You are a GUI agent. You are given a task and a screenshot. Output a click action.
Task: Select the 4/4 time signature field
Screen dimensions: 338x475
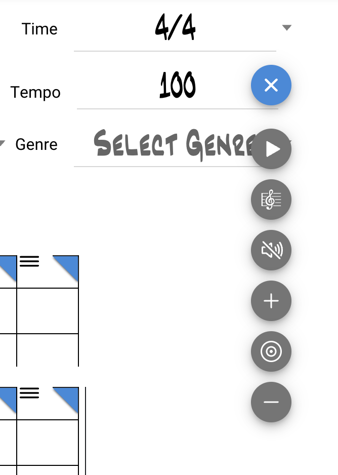click(175, 28)
